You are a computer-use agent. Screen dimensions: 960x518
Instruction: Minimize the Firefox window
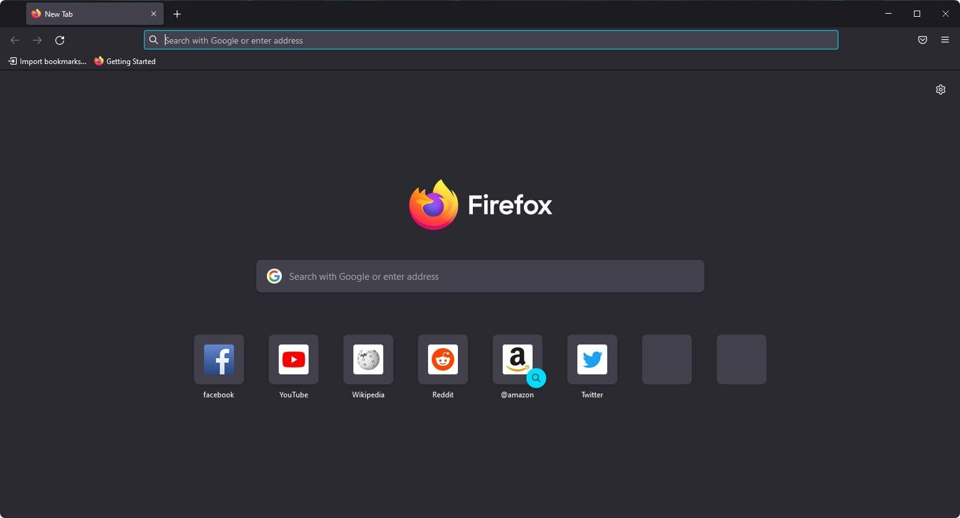(888, 14)
